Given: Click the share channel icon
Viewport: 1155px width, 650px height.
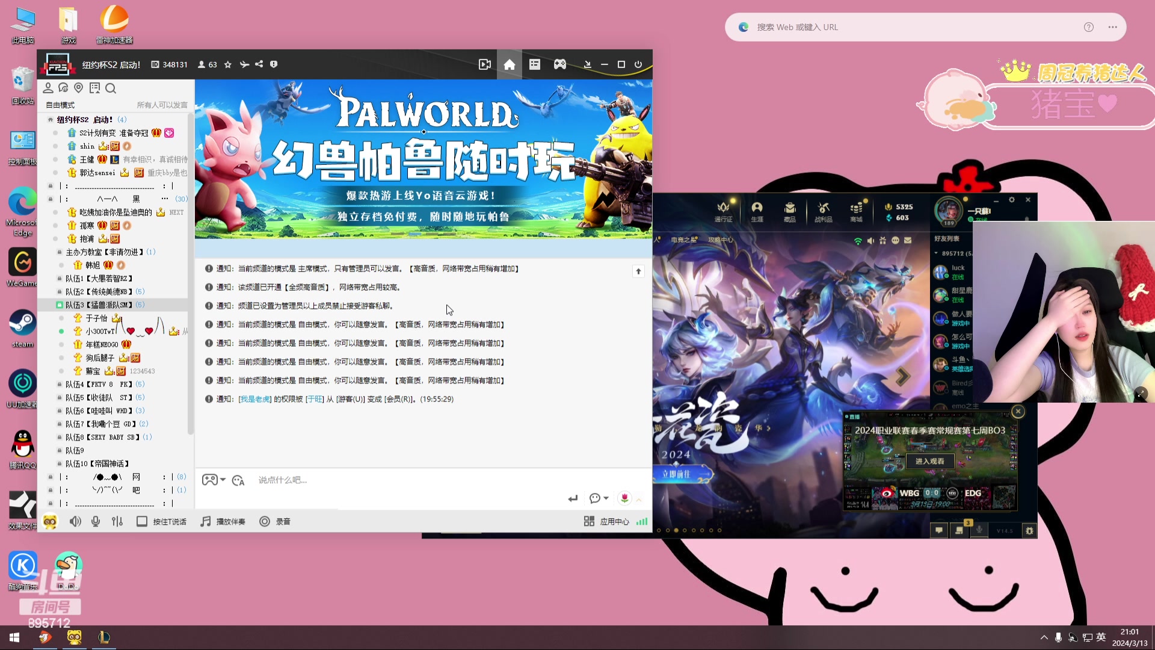Looking at the screenshot, I should tap(259, 64).
